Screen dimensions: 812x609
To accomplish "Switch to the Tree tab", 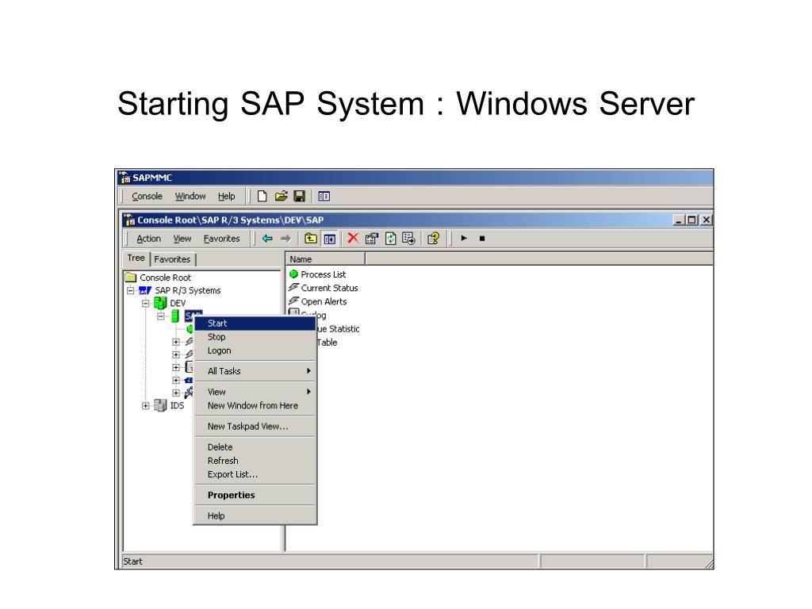I will pyautogui.click(x=136, y=258).
